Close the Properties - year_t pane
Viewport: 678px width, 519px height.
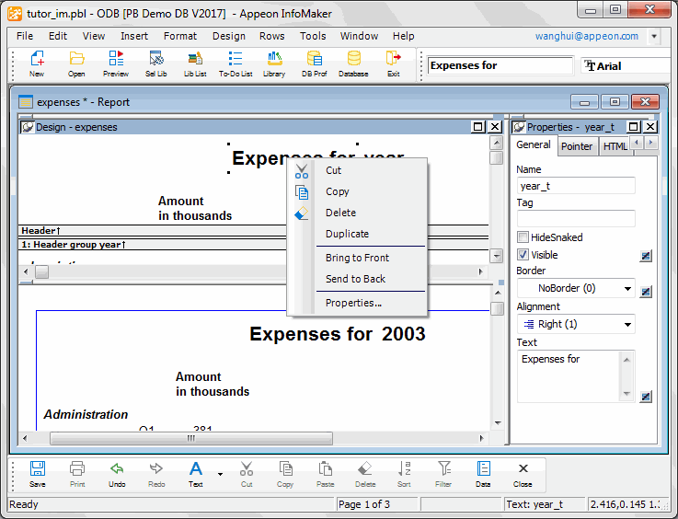[650, 127]
